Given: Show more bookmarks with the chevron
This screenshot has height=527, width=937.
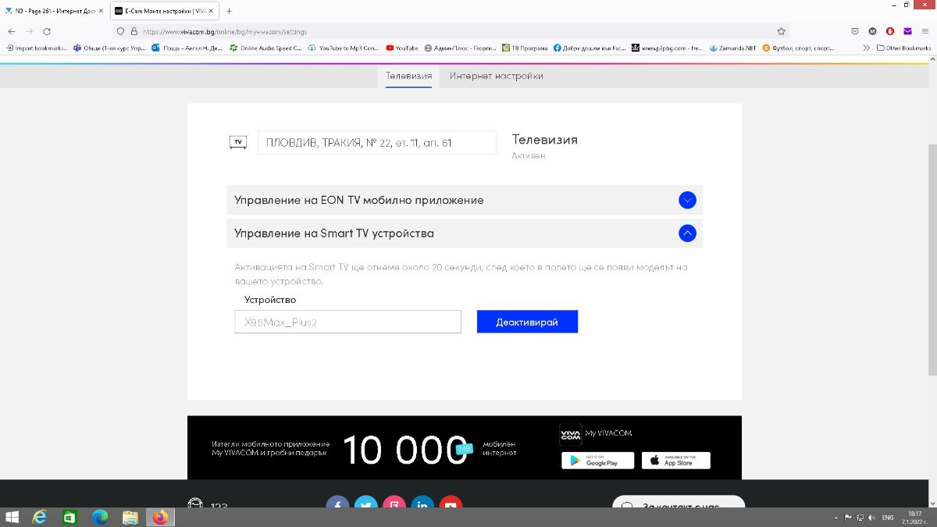Looking at the screenshot, I should [x=867, y=48].
